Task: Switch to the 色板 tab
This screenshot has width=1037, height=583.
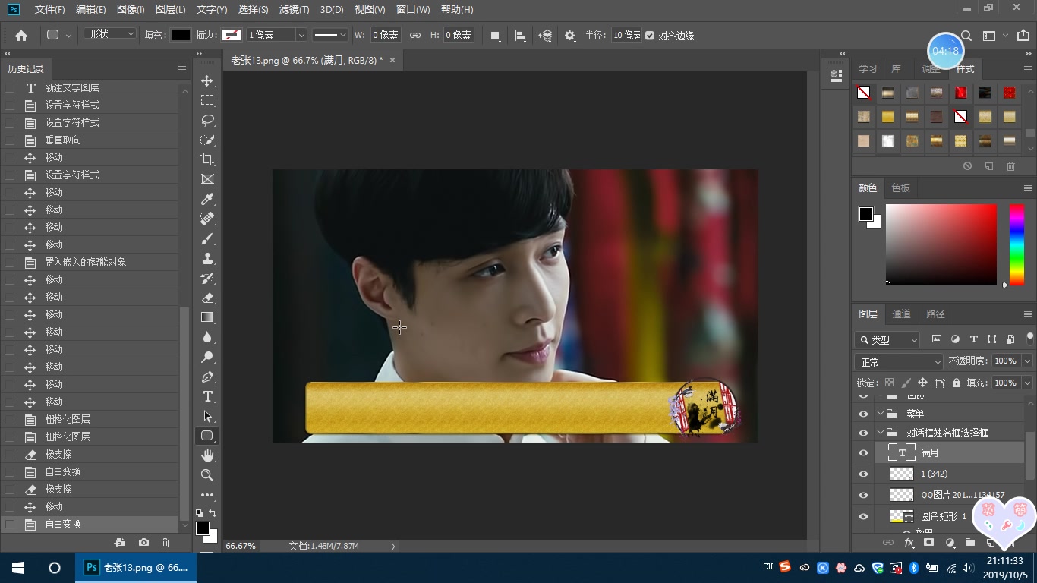Action: click(900, 188)
